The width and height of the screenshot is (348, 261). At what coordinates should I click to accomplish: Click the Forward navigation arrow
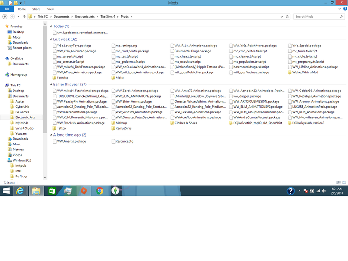click(x=13, y=17)
